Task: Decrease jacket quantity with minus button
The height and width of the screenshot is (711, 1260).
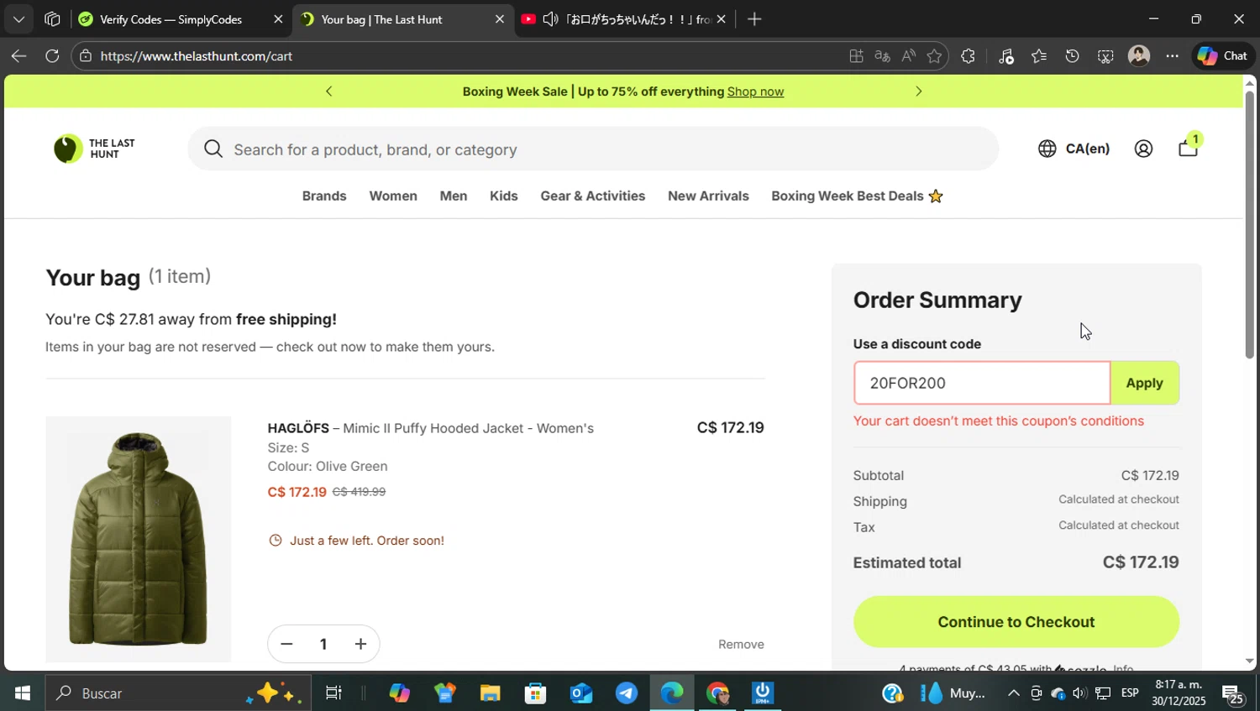Action: (286, 644)
